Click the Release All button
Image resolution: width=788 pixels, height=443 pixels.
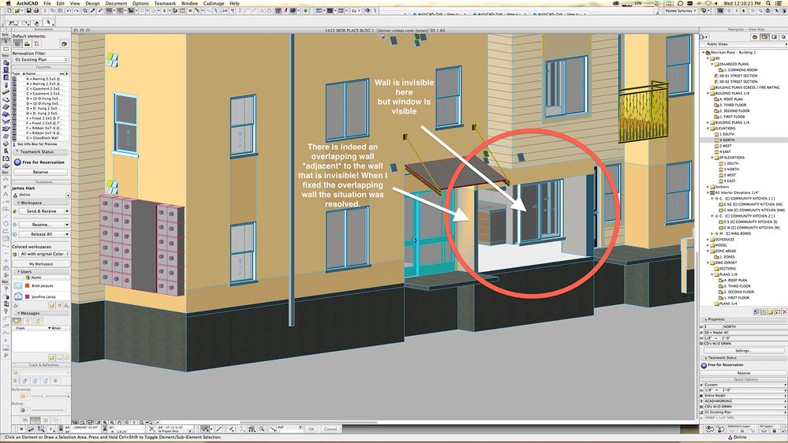tap(41, 234)
